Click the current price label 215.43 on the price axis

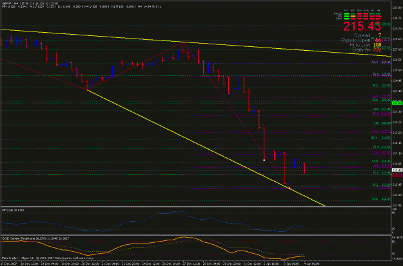pyautogui.click(x=397, y=170)
